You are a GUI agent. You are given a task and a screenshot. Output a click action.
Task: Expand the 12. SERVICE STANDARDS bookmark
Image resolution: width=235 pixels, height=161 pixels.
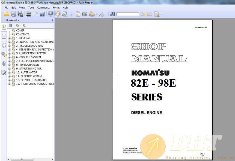[10, 80]
